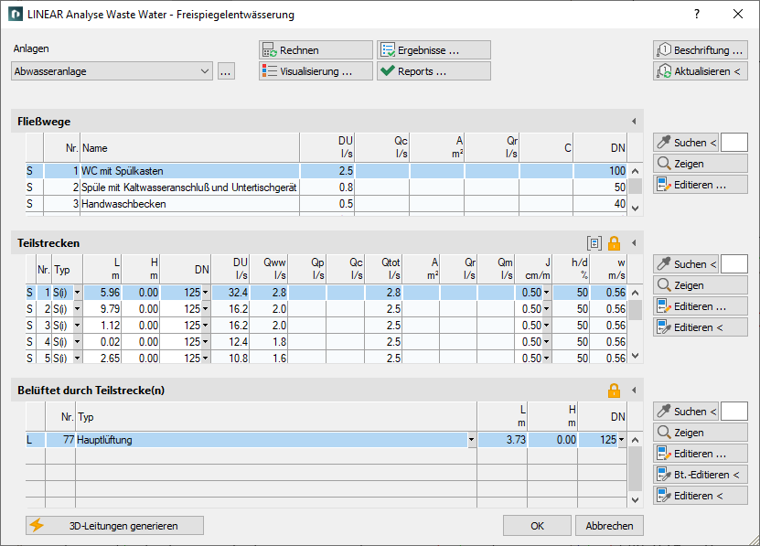The height and width of the screenshot is (546, 760).
Task: Select the WC mit Spülkasten row
Action: [x=326, y=171]
